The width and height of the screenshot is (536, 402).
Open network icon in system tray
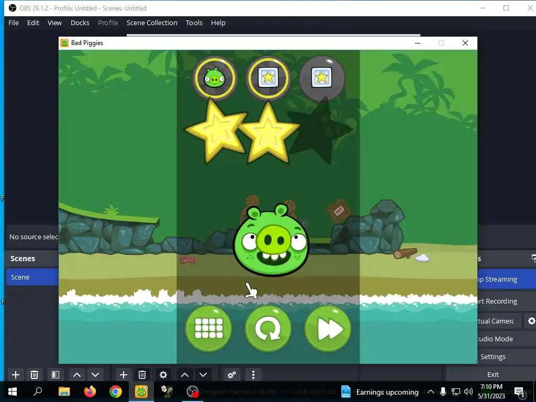[456, 392]
